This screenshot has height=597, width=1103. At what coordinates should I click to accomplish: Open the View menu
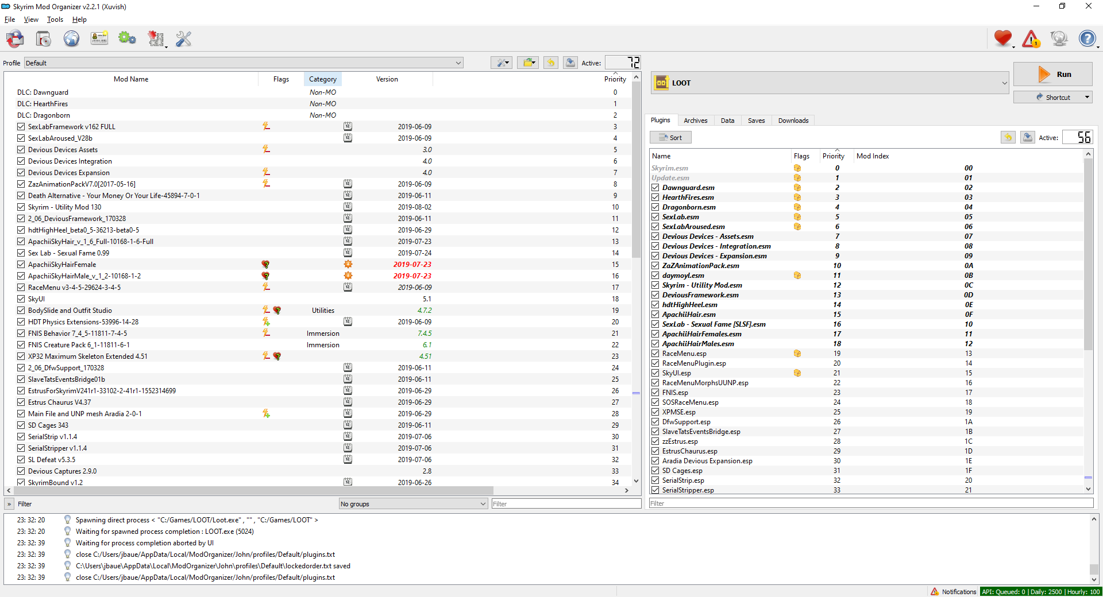click(x=31, y=20)
